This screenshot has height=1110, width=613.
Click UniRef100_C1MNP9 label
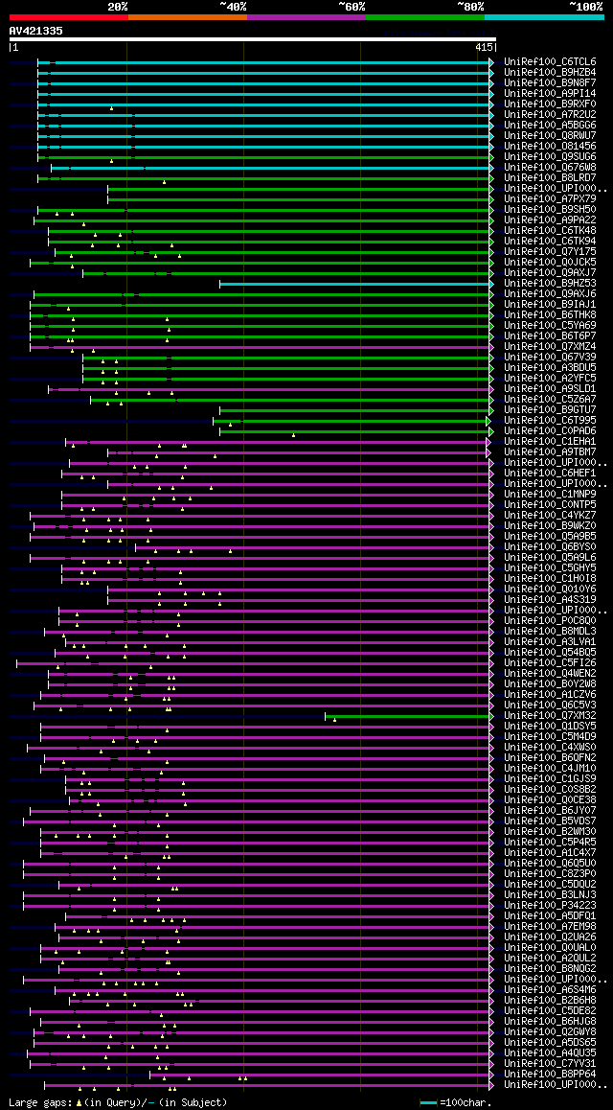click(x=550, y=494)
